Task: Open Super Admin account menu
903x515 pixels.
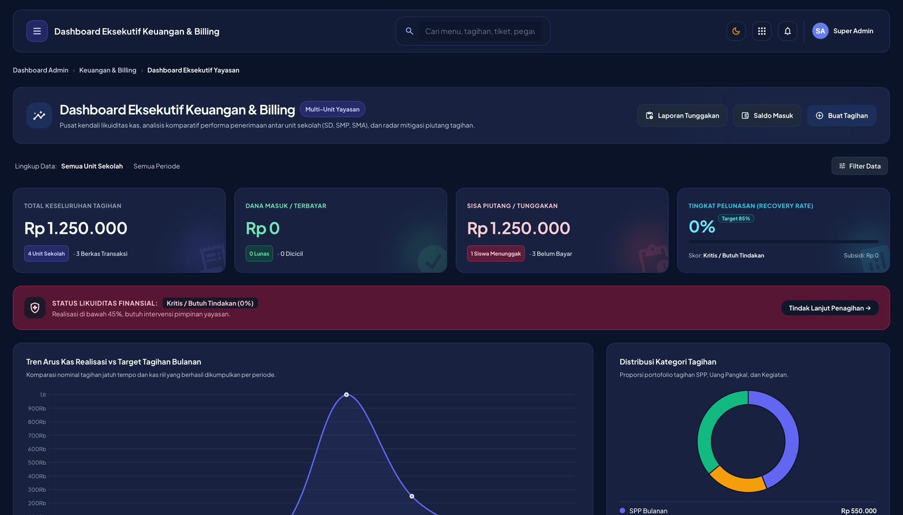Action: (853, 31)
